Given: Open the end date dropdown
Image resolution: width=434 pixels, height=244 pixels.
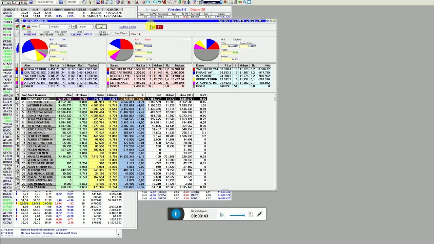Looking at the screenshot, I should tap(94, 27).
